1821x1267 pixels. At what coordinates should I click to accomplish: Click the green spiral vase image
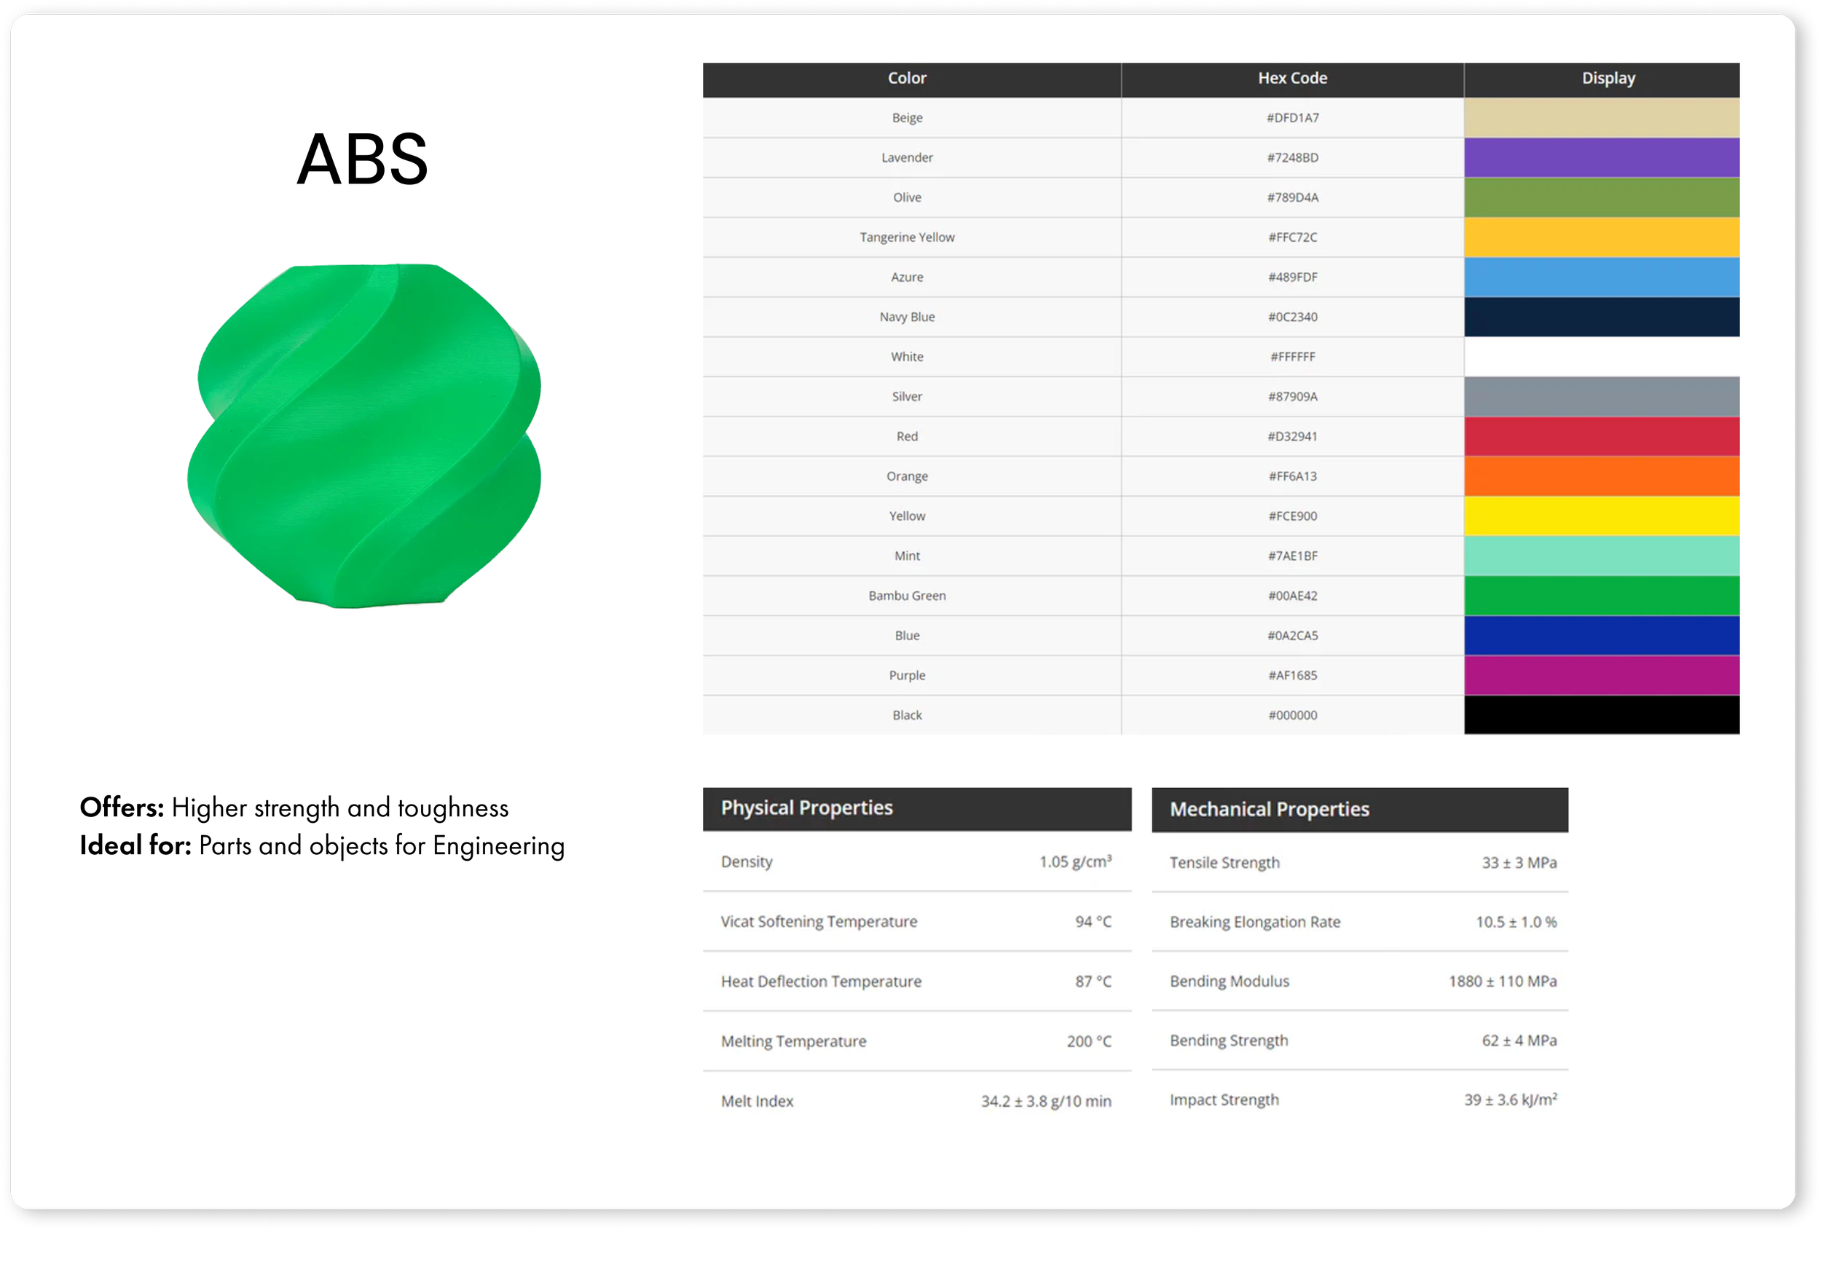click(365, 436)
